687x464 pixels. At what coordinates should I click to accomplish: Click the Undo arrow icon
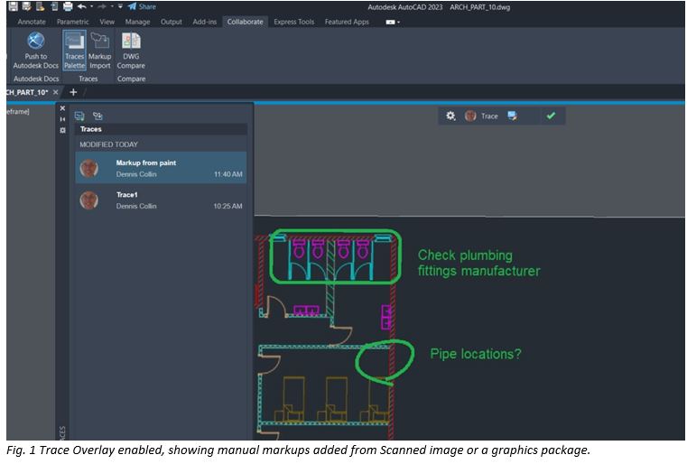(81, 6)
